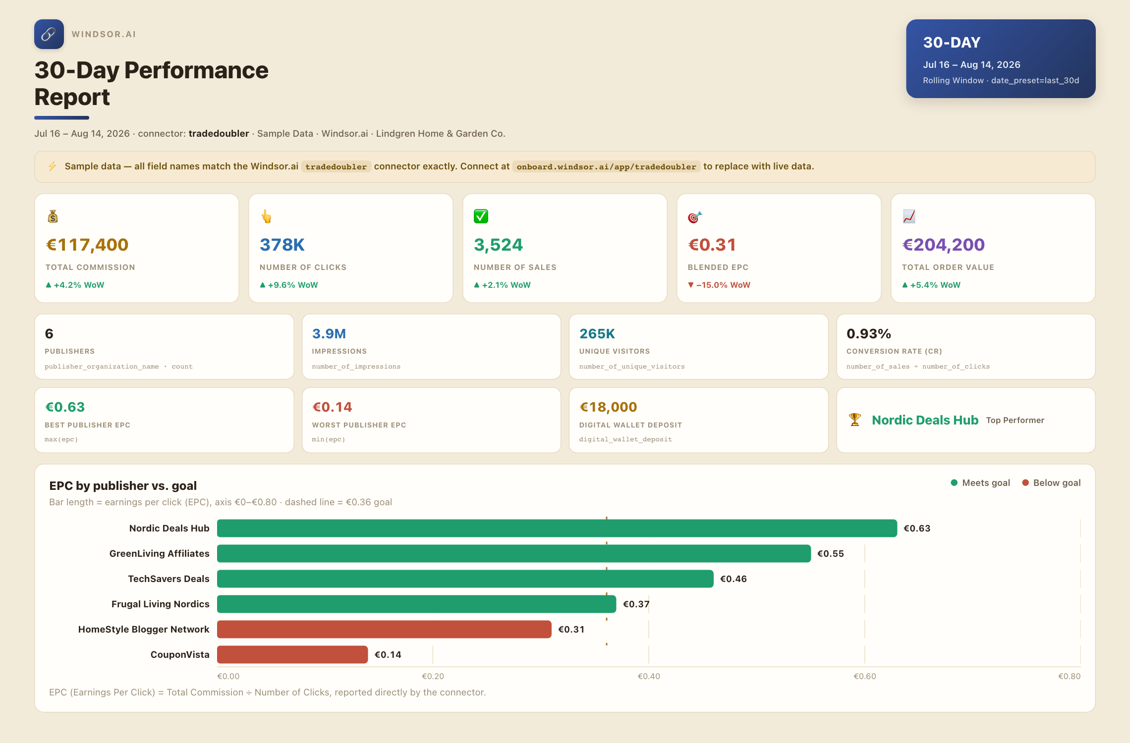
Task: Click the green checkmark icon above 3,524
Action: coord(481,216)
